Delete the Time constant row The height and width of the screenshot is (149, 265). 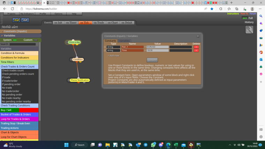coord(196,50)
